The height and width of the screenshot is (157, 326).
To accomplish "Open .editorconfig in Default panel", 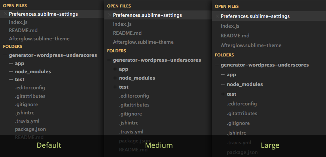I will point(30,88).
